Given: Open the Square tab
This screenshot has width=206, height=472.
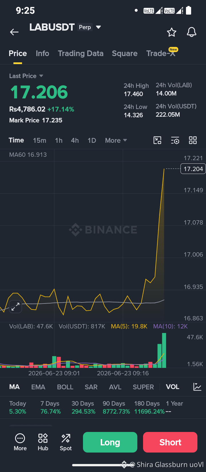Looking at the screenshot, I should coord(125,53).
